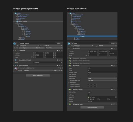Viewport: 133px width, 122px height.
Task: Expand the Character Joint component foldout
Action: (x=68, y=104)
